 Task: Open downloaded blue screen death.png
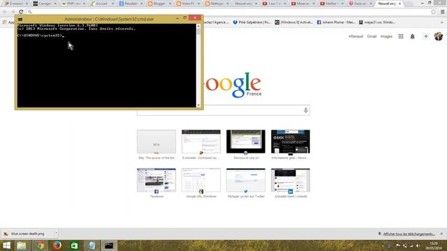coord(27,234)
